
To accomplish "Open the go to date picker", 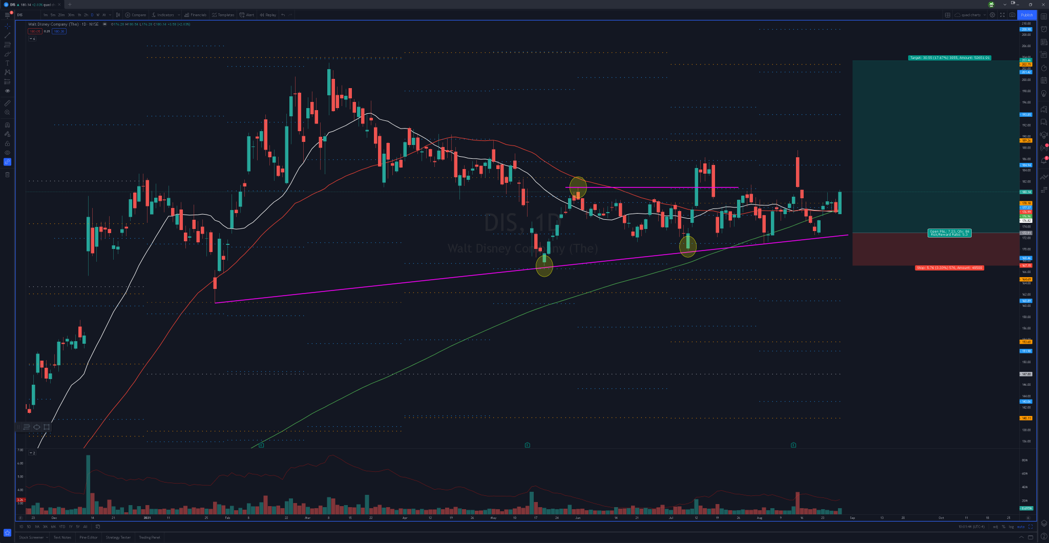I will pyautogui.click(x=98, y=527).
